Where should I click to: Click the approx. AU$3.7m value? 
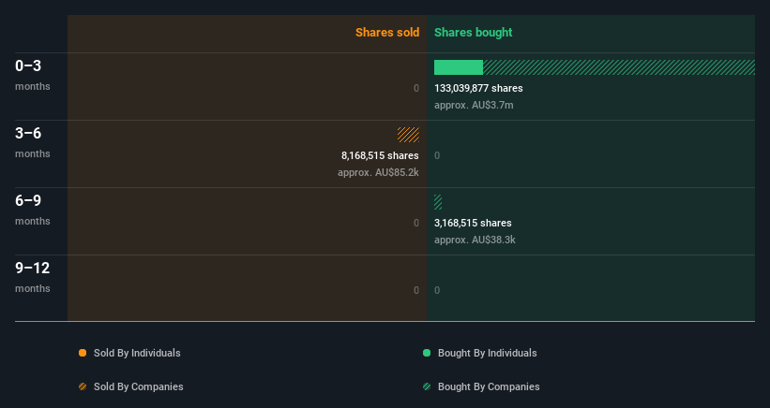[x=474, y=106]
